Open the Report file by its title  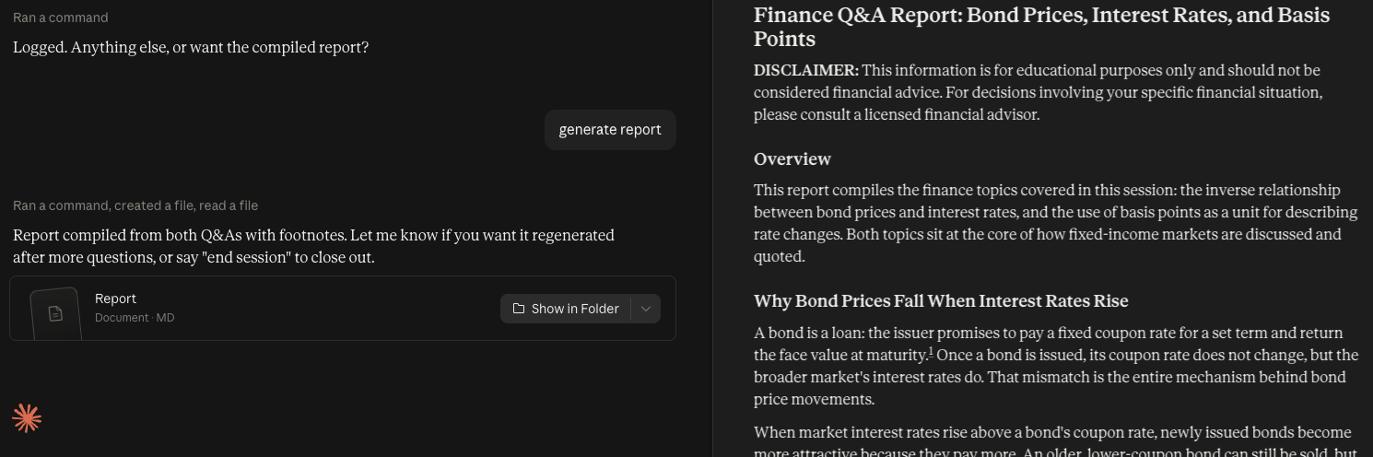coord(115,299)
